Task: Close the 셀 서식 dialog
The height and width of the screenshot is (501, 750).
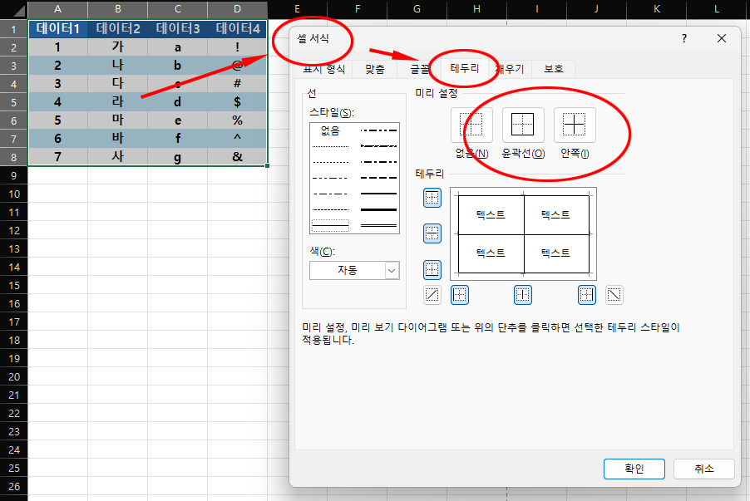Action: tap(722, 38)
